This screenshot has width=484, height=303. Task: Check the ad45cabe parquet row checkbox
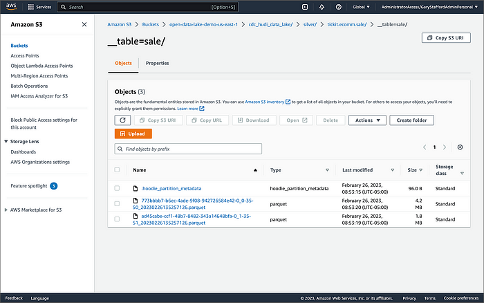117,219
